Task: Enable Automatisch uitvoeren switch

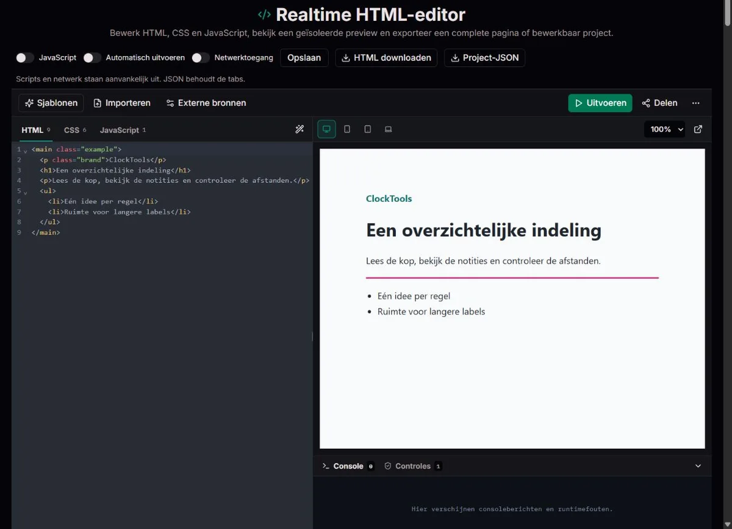Action: point(92,58)
